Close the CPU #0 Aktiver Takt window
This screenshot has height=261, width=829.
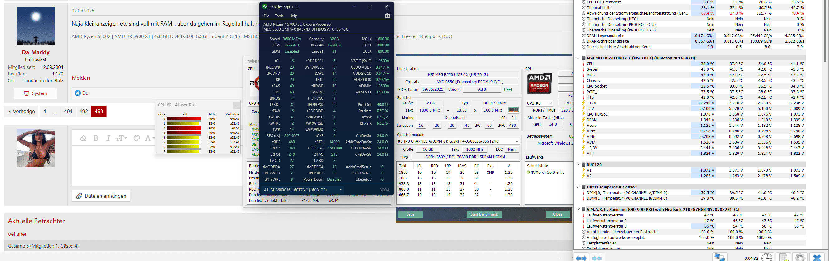(237, 105)
